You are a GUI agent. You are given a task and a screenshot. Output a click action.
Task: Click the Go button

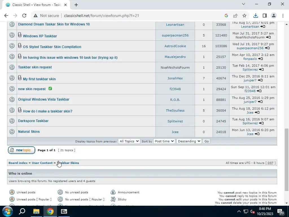(x=206, y=141)
